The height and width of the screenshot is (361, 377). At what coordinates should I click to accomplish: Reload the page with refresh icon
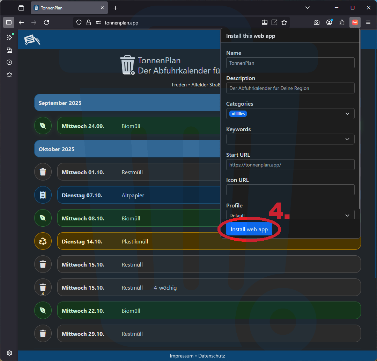click(46, 22)
